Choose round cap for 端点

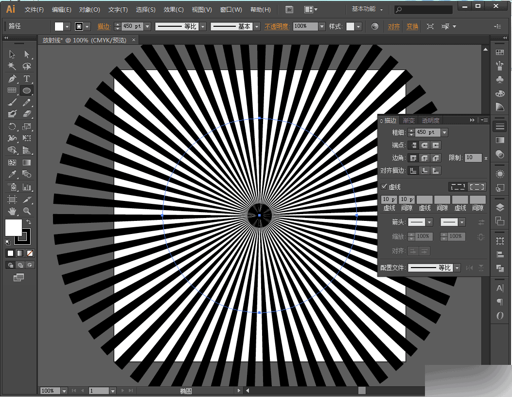click(x=424, y=145)
